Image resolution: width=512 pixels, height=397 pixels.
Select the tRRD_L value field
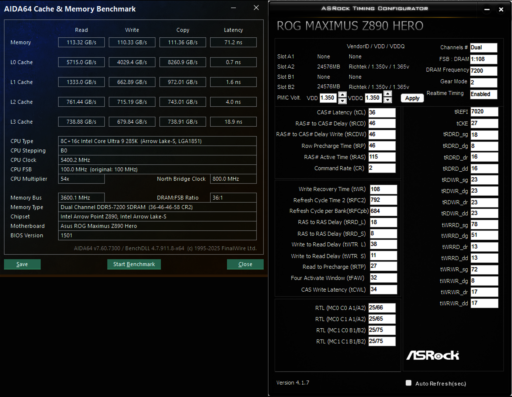383,222
